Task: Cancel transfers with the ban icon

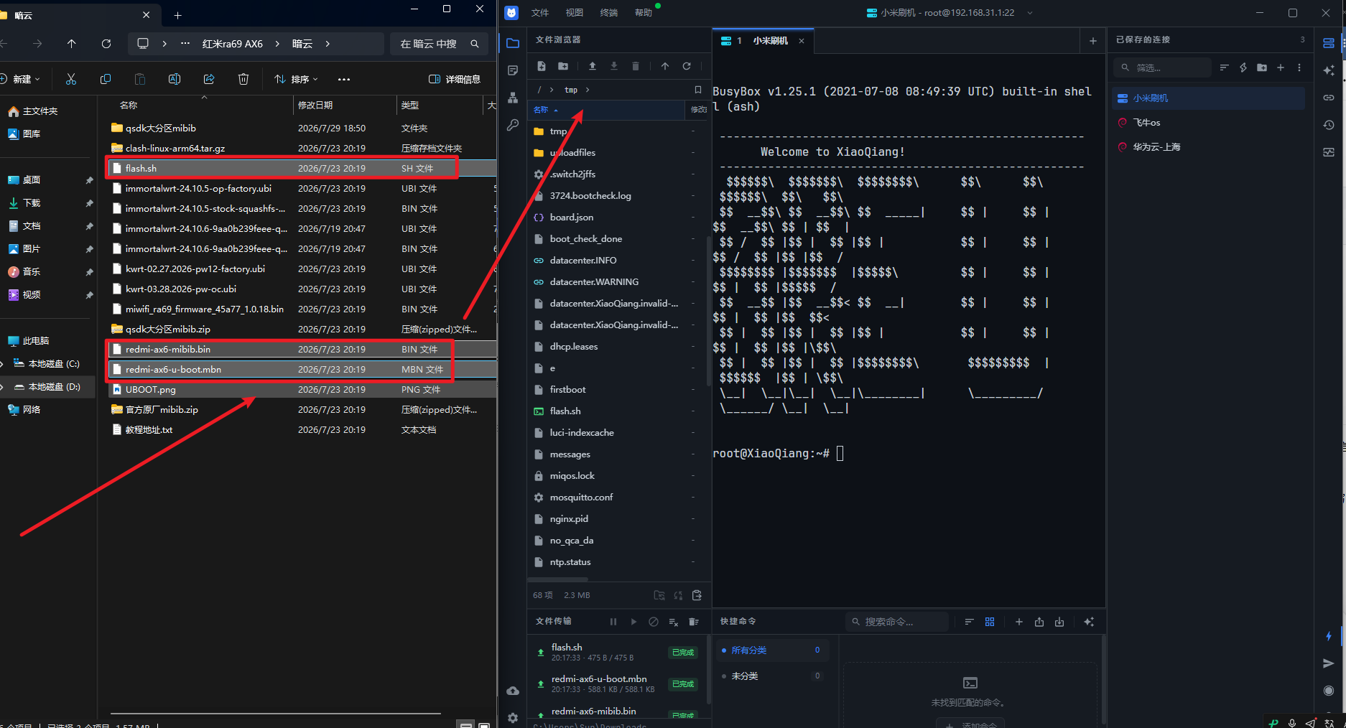Action: tap(654, 622)
